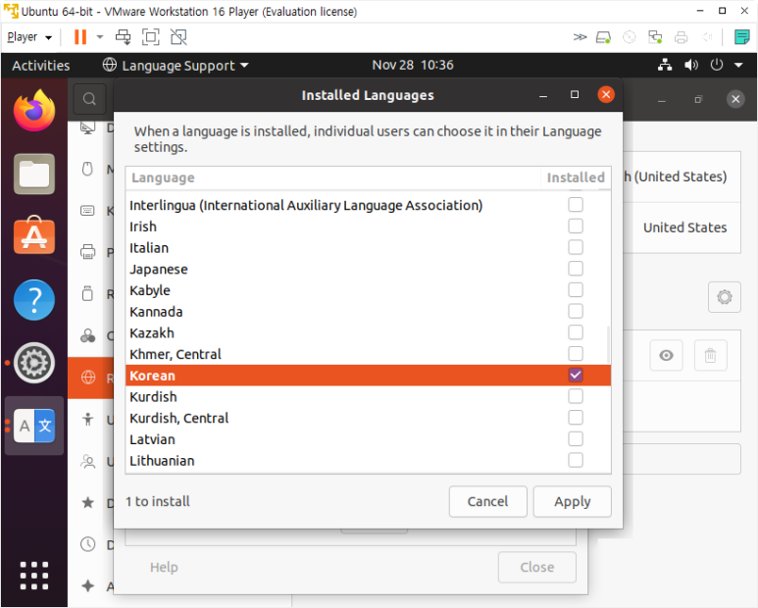Check the Interlingua language checkbox
This screenshot has width=758, height=608.
[x=576, y=204]
